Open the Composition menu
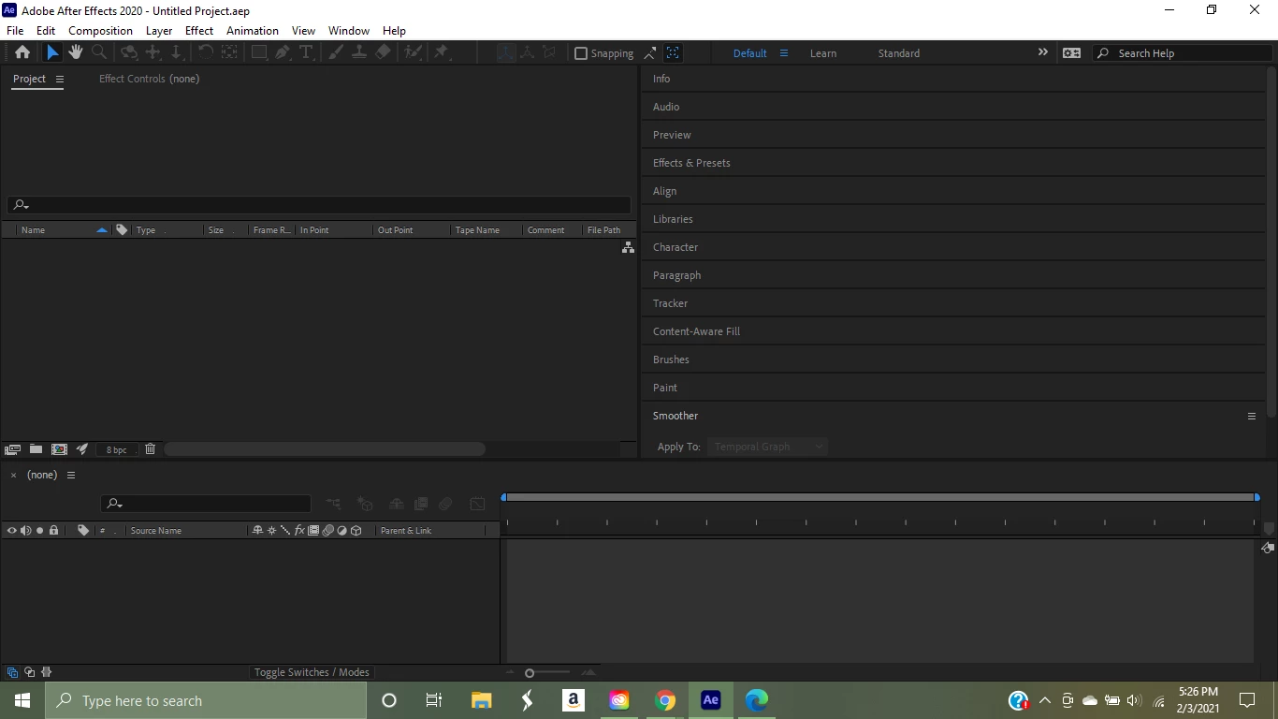 [x=100, y=31]
